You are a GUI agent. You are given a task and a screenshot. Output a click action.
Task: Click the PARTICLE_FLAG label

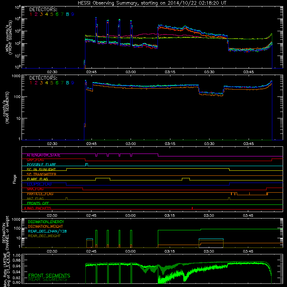click(x=40, y=194)
